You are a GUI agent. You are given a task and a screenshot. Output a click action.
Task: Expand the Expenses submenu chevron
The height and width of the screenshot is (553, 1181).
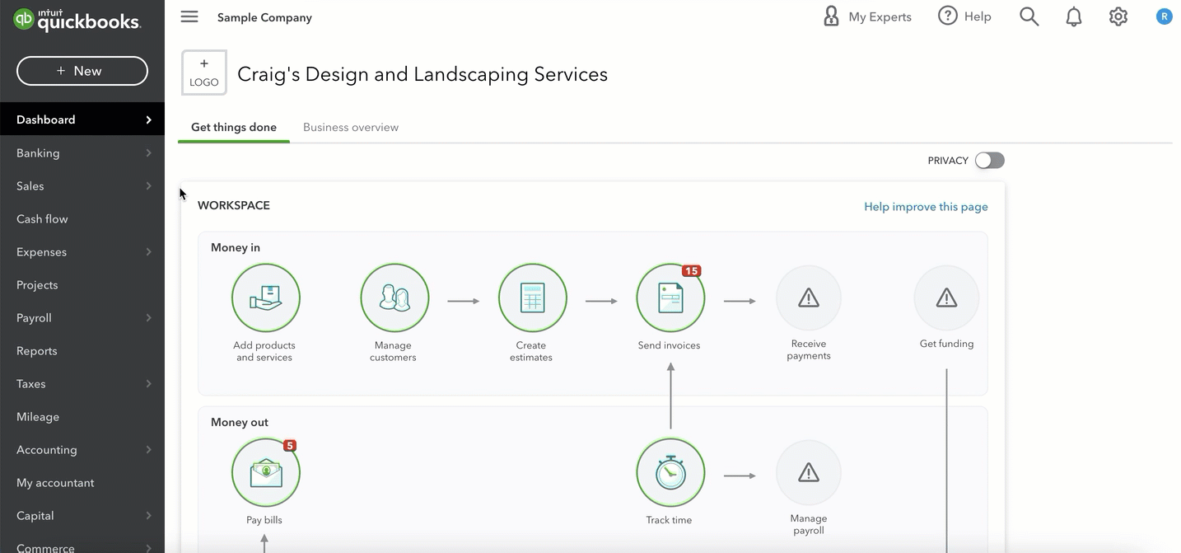point(148,251)
